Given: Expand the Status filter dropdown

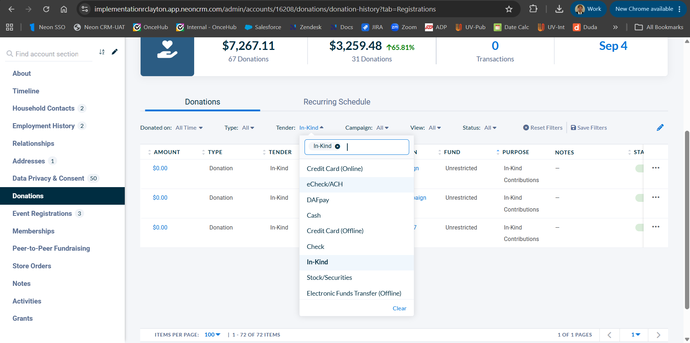Looking at the screenshot, I should coord(490,128).
